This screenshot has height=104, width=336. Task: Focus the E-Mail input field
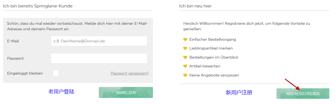[x=99, y=41]
